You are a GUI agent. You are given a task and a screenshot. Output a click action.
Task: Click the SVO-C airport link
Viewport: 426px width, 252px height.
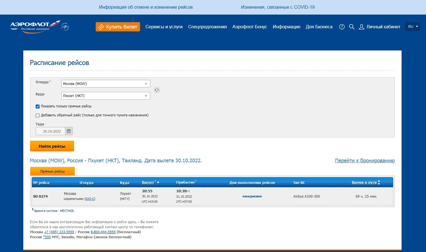(x=90, y=199)
